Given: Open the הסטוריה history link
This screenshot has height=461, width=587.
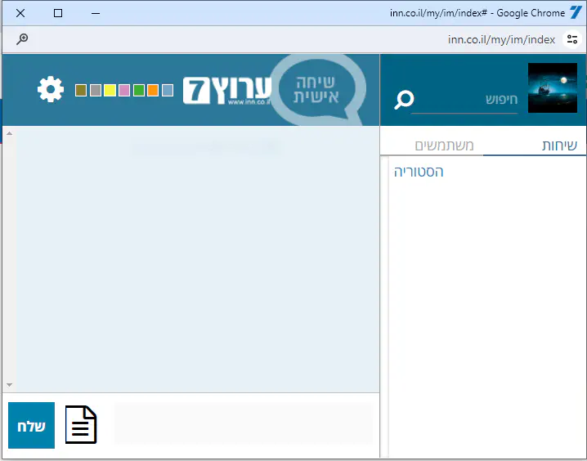Looking at the screenshot, I should point(419,172).
